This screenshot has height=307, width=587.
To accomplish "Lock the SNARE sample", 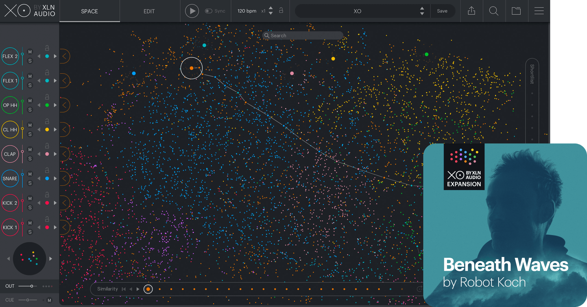I will (47, 170).
